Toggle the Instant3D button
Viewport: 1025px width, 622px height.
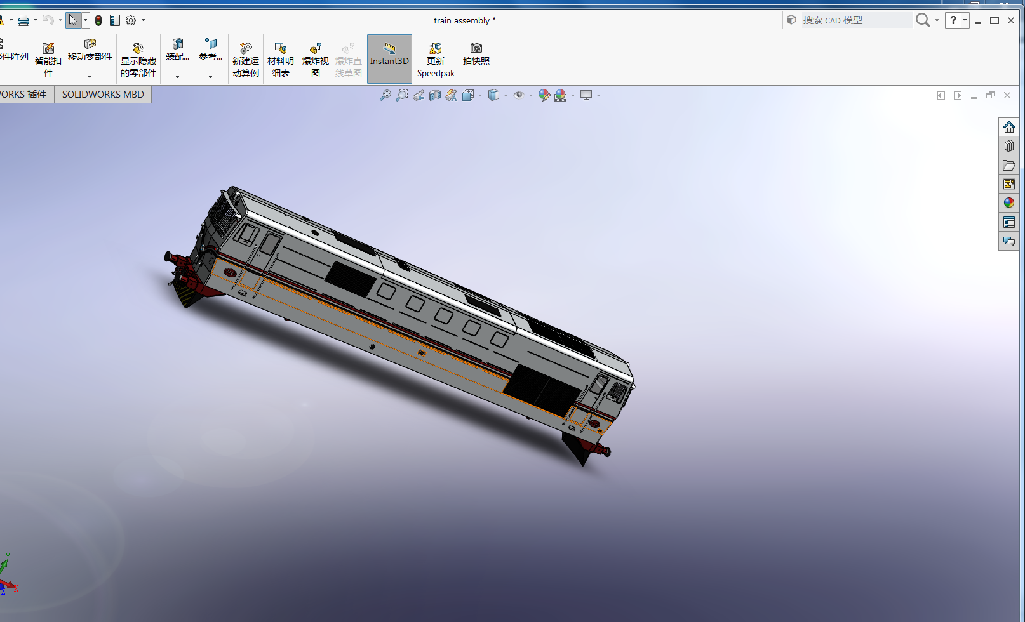pos(389,59)
